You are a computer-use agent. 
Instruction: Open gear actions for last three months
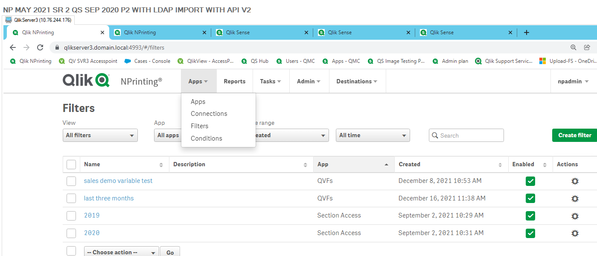[575, 199]
